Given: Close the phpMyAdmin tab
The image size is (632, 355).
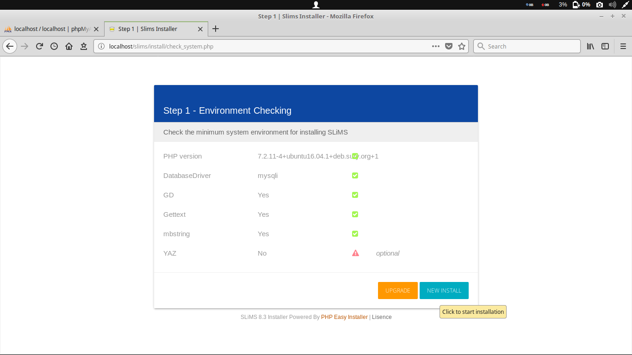Looking at the screenshot, I should coord(96,29).
